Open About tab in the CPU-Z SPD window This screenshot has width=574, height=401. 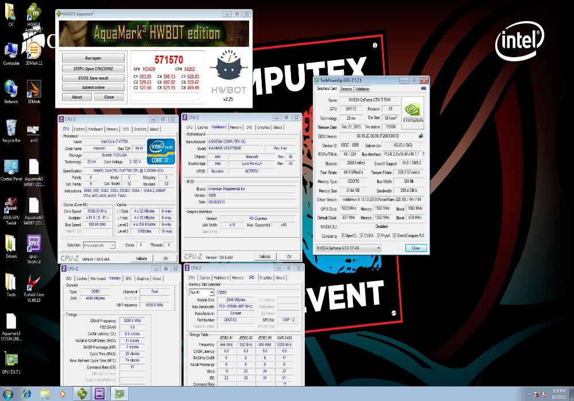[x=280, y=278]
